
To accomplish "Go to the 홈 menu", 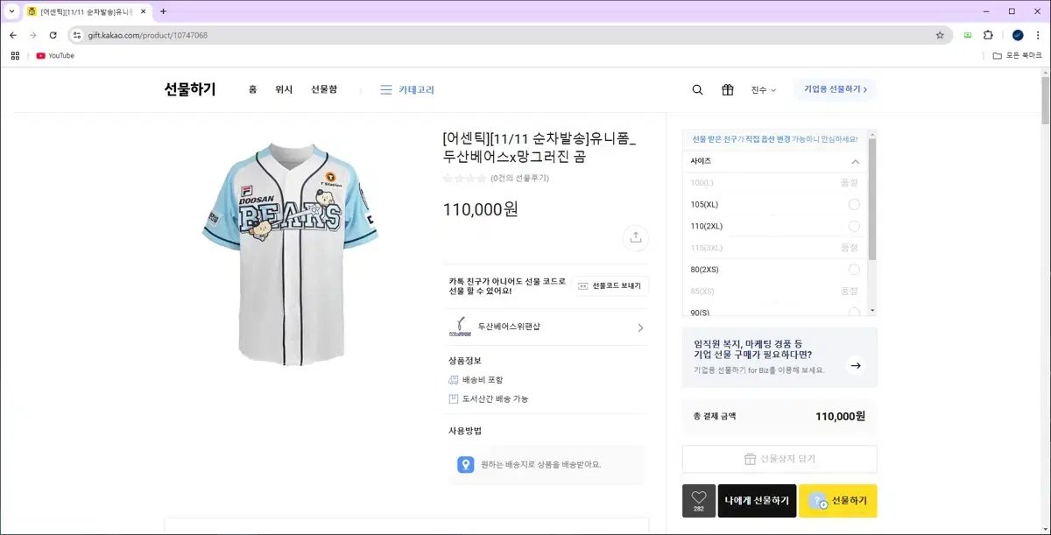I will [252, 89].
